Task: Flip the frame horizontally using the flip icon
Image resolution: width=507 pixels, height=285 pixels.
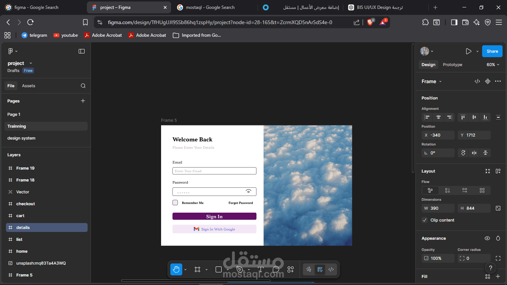Action: [474, 153]
